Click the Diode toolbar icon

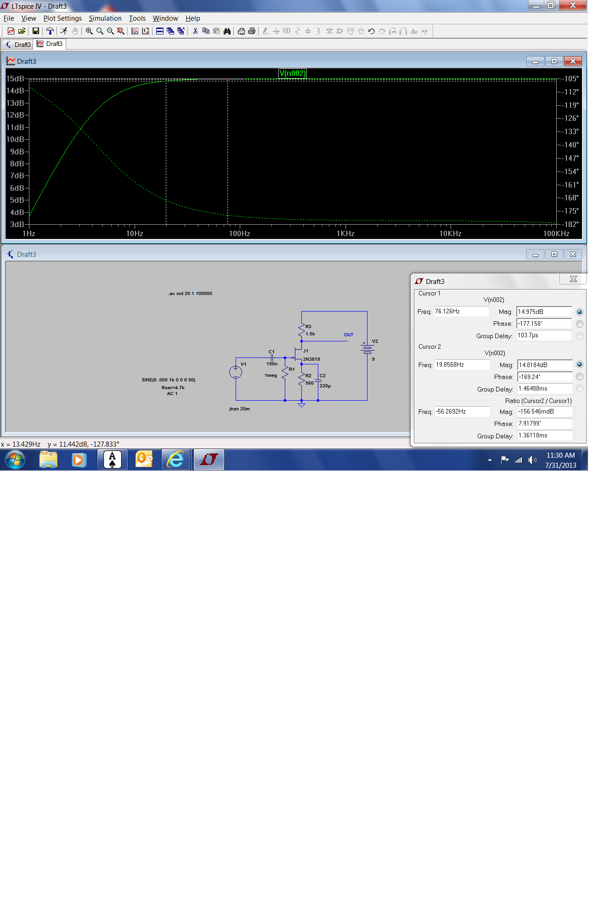[329, 31]
